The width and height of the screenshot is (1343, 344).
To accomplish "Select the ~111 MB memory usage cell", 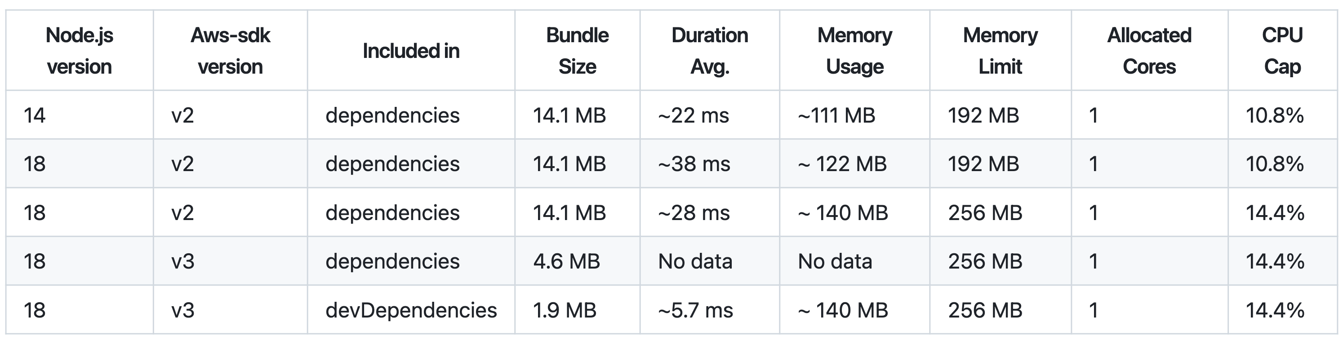I will point(854,115).
